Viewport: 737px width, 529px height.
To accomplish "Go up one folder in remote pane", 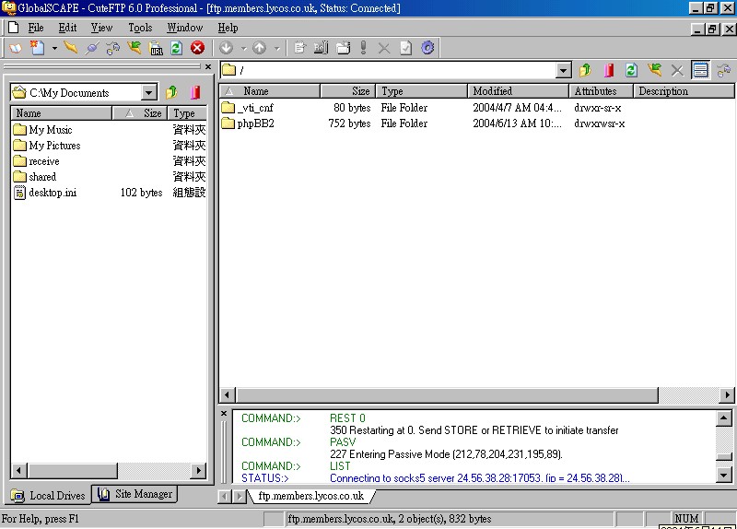I will pyautogui.click(x=585, y=70).
